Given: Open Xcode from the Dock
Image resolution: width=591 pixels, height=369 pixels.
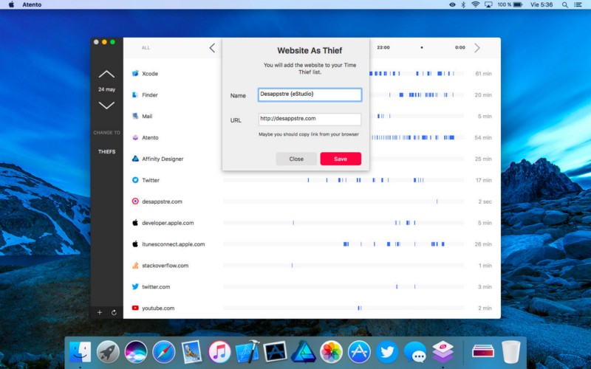Looking at the screenshot, I should (x=247, y=352).
